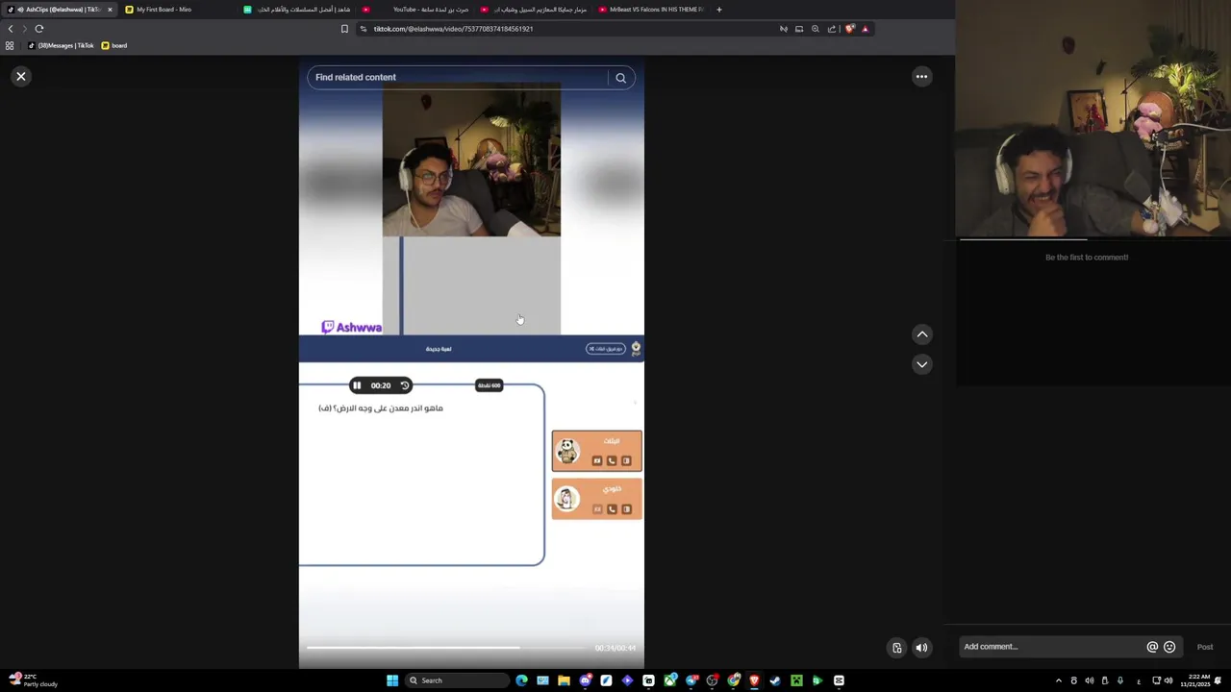Open the Xbox app from the taskbar
Viewport: 1231px width, 692px height.
[x=670, y=680]
